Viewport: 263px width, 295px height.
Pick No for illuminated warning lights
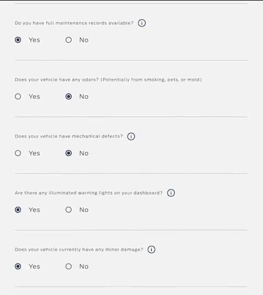[x=68, y=210]
